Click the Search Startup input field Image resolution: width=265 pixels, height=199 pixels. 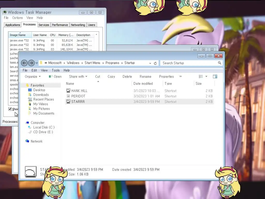pos(189,63)
